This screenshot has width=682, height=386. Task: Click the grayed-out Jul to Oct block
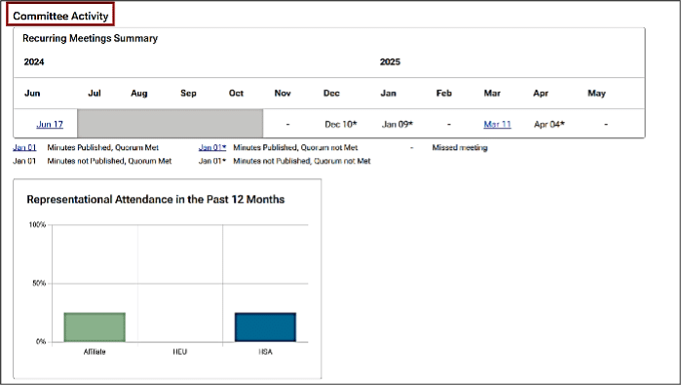coord(170,124)
